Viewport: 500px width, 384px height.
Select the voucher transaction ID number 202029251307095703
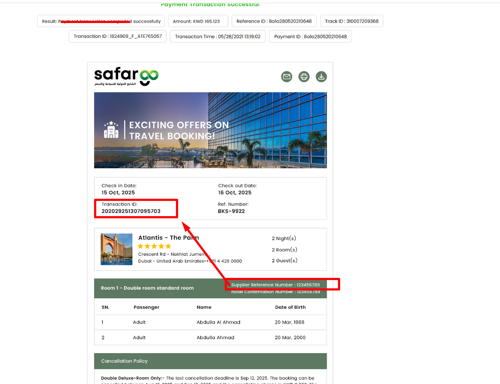(131, 211)
